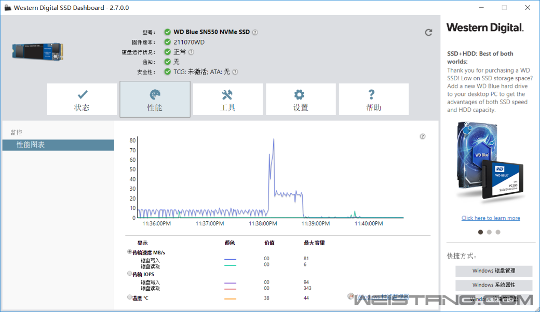Click the Windows 磁盘管理 shortcut button
540x312 pixels.
(x=494, y=271)
